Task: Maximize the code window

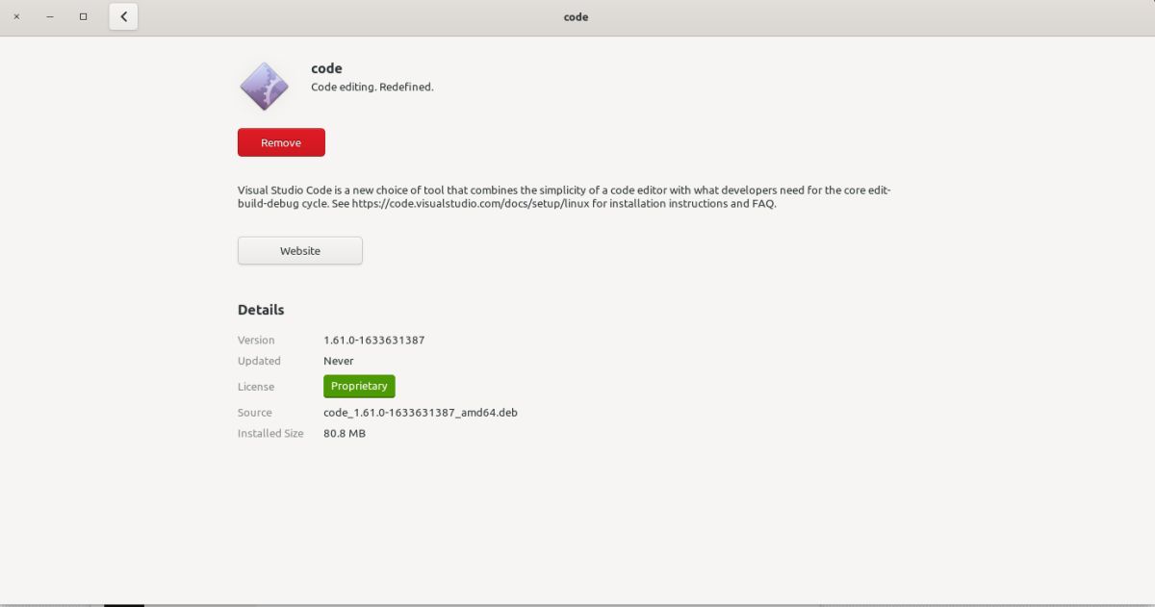Action: coord(84,16)
